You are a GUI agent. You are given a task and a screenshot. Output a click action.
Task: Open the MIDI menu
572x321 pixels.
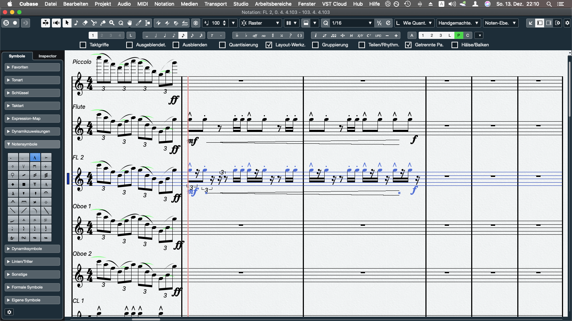[x=143, y=4]
